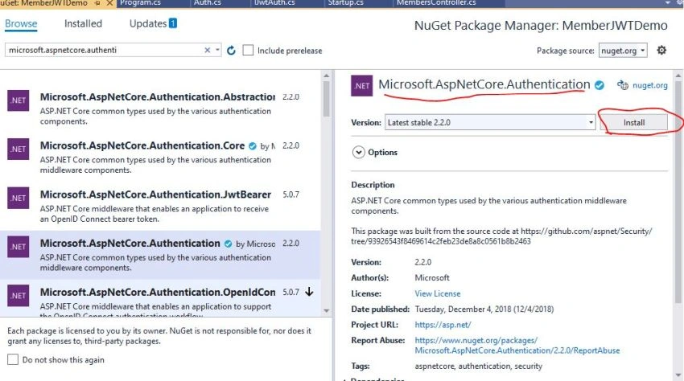This screenshot has height=381, width=684.
Task: Click the .NET icon of Authentication.OpenIdConnect package
Action: pyautogui.click(x=19, y=296)
